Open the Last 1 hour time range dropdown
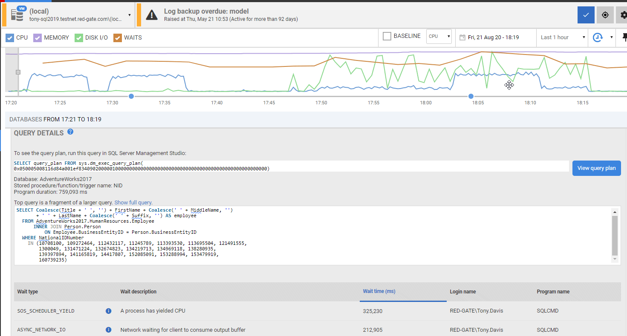The image size is (627, 336). (x=562, y=37)
